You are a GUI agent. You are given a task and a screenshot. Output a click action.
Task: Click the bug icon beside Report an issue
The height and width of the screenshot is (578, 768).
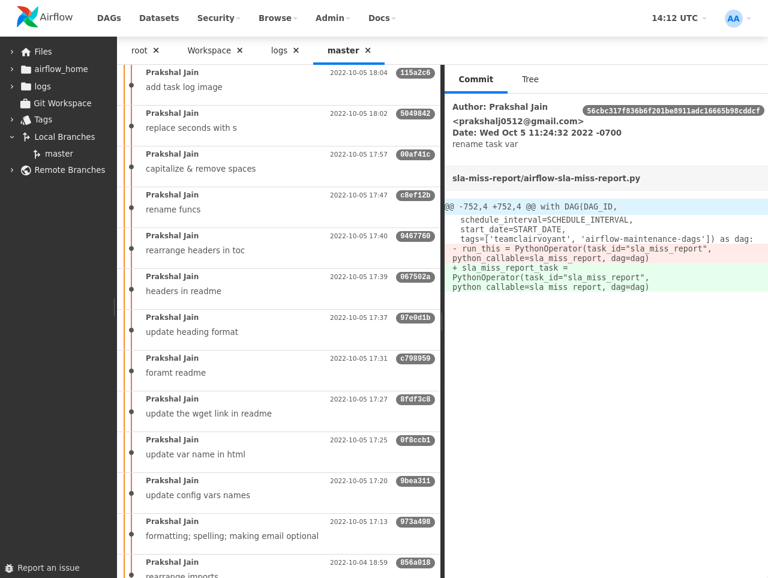click(9, 568)
